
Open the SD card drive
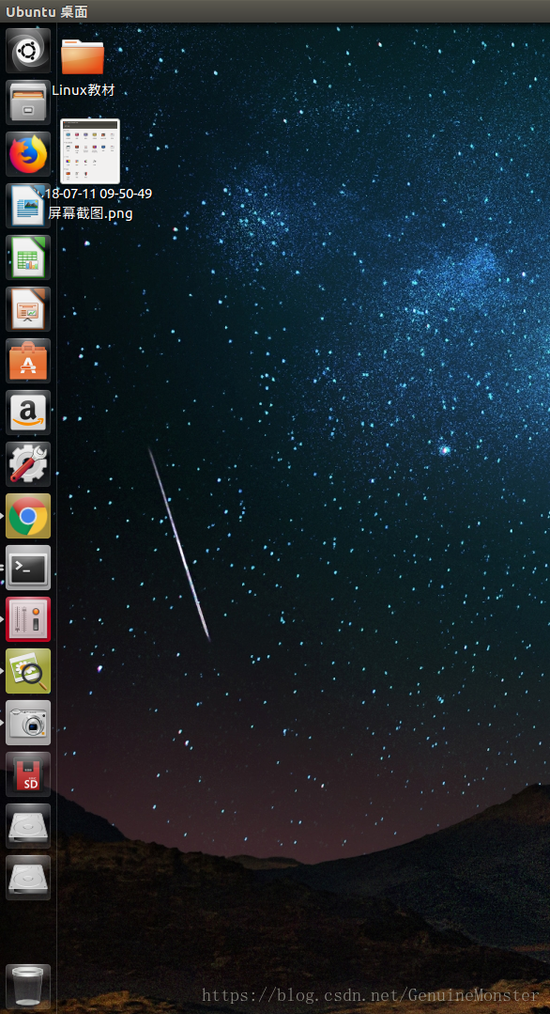click(28, 774)
